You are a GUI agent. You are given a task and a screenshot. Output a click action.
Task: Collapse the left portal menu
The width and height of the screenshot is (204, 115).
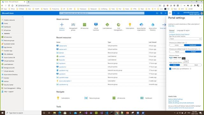[x=22, y=17]
